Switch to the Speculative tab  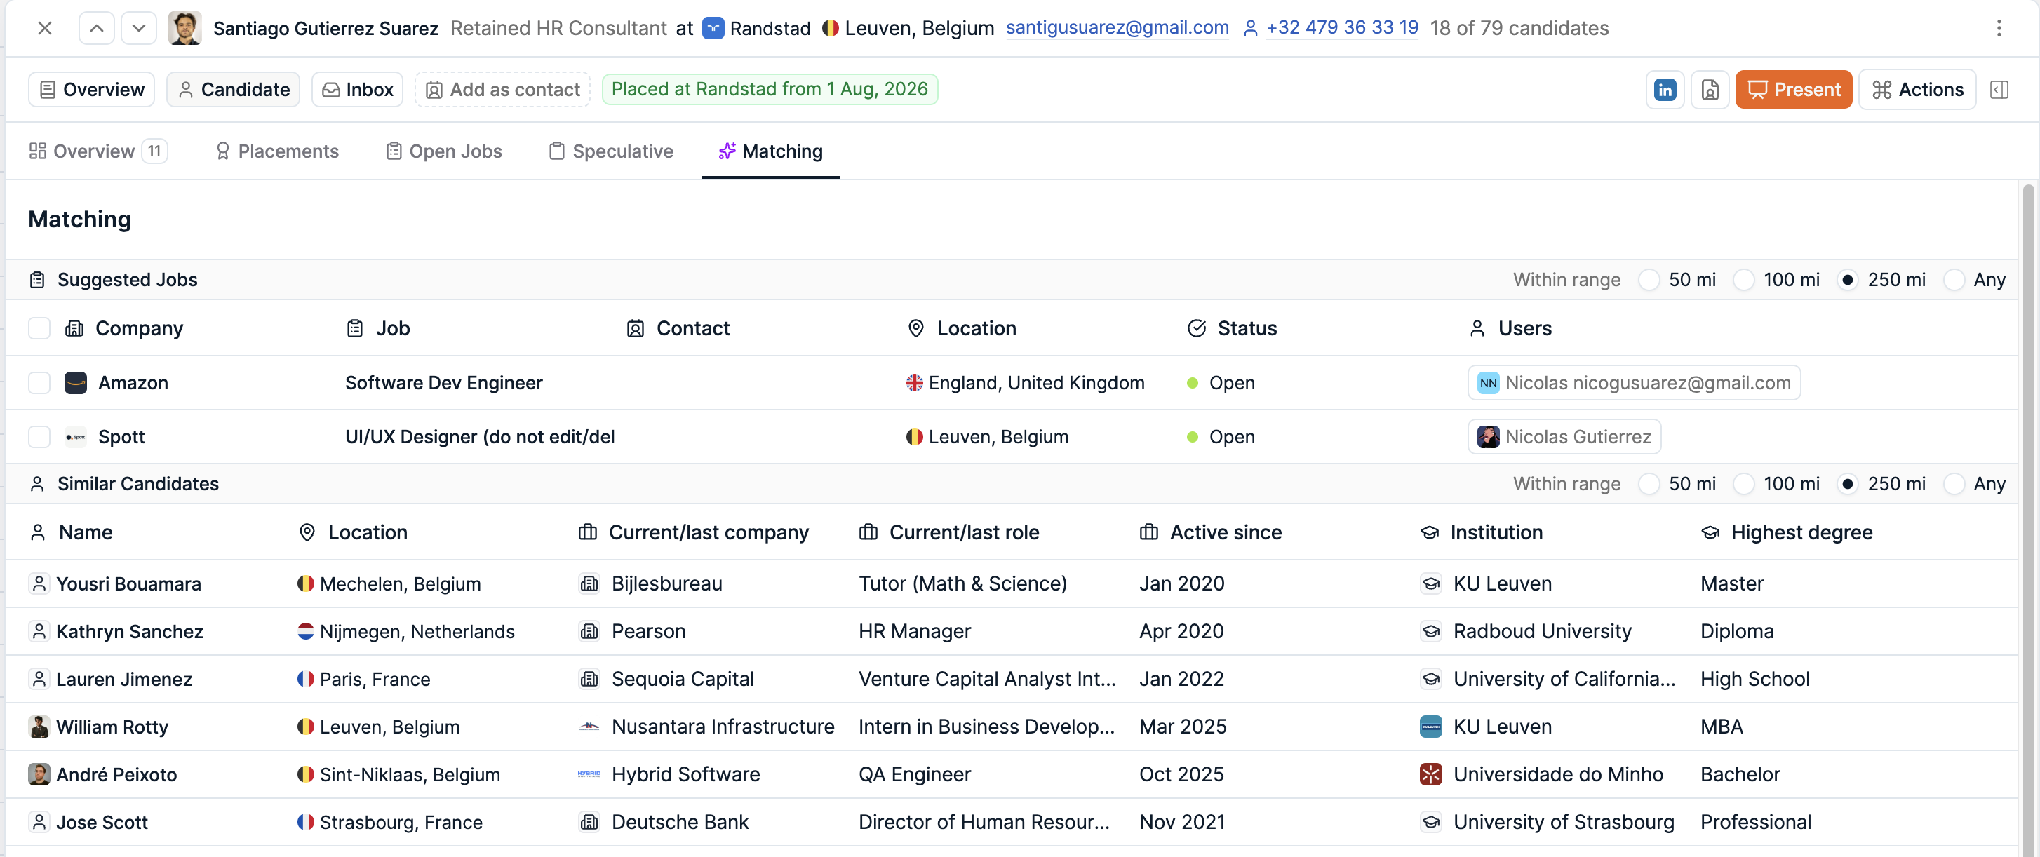click(610, 151)
